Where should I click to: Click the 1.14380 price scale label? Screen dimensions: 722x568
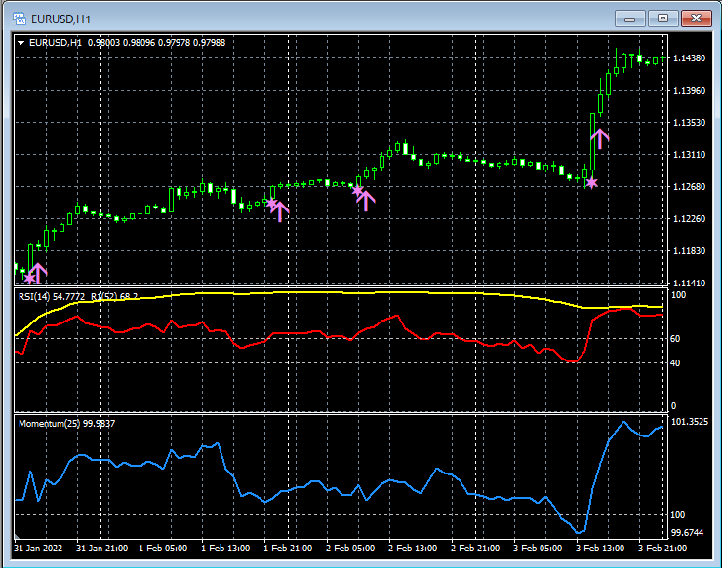pyautogui.click(x=689, y=58)
